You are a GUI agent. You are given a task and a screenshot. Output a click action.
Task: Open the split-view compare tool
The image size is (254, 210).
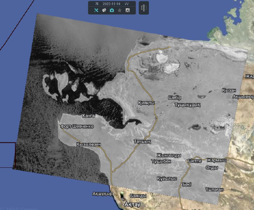tap(144, 8)
